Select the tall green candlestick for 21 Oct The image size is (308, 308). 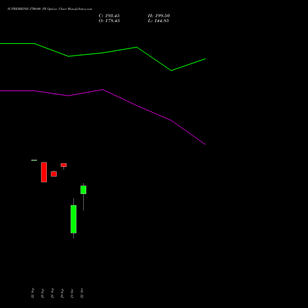pyautogui.click(x=73, y=219)
